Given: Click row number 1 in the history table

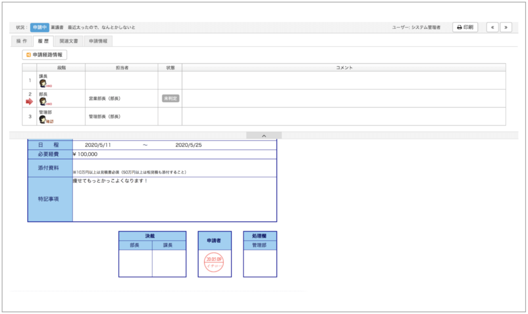Looking at the screenshot, I should [x=29, y=80].
